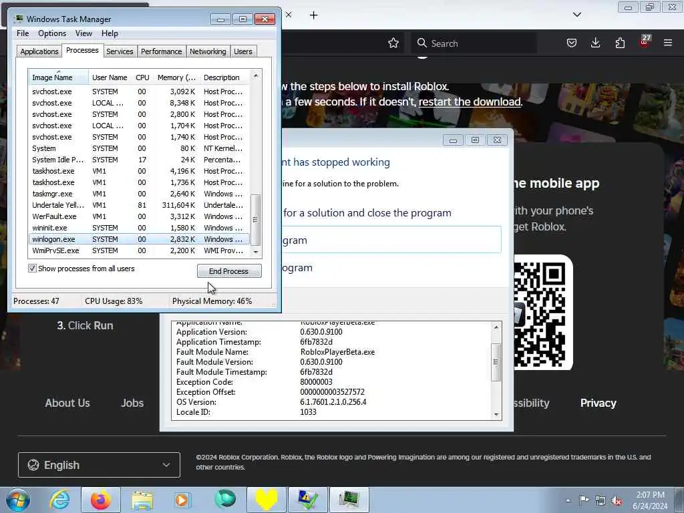Screen dimensions: 684x513
Task: Click the restart the download link
Action: [470, 102]
